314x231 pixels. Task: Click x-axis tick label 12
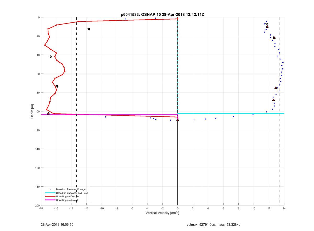[269, 209]
